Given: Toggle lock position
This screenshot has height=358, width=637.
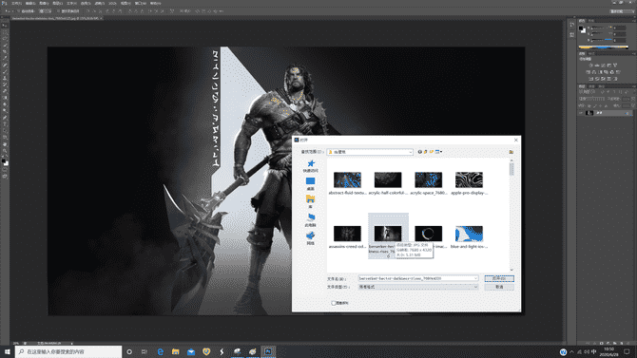Looking at the screenshot, I should [601, 105].
